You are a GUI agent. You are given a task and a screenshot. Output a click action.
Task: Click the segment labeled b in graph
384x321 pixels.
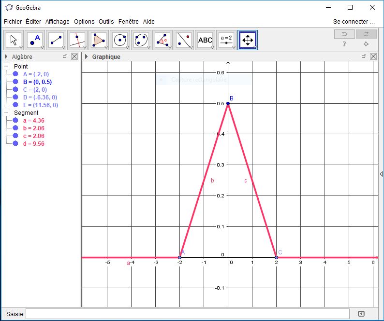click(x=204, y=181)
